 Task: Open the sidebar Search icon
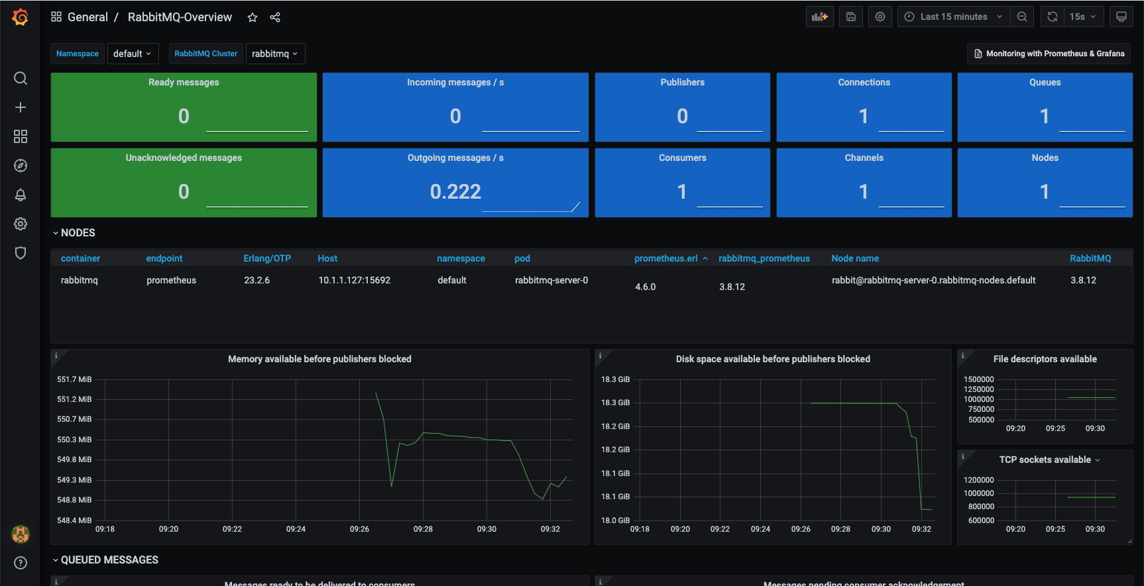coord(21,78)
